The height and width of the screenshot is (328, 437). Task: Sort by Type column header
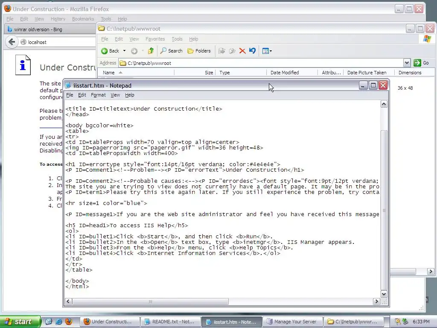tap(241, 73)
